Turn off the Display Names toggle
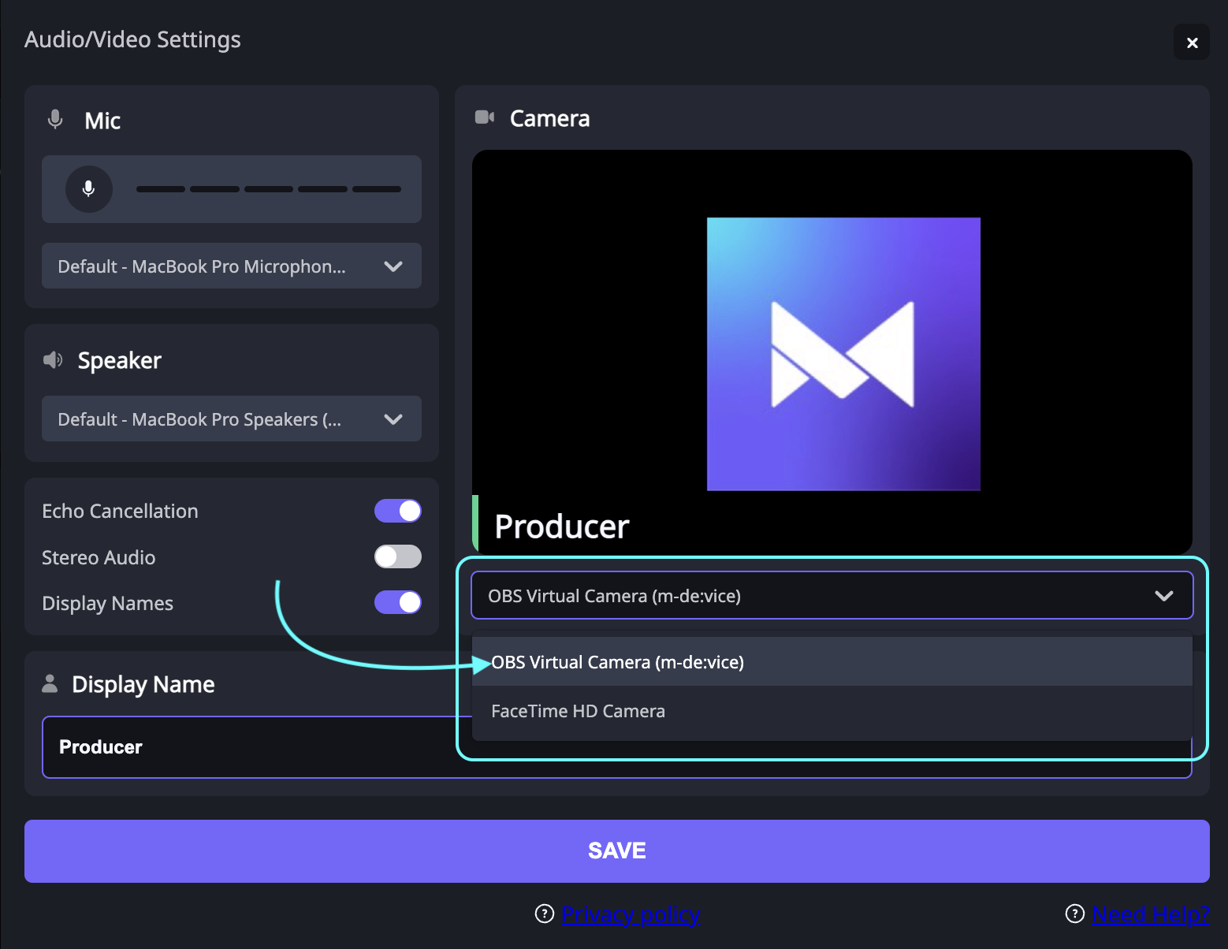1228x949 pixels. click(x=398, y=602)
